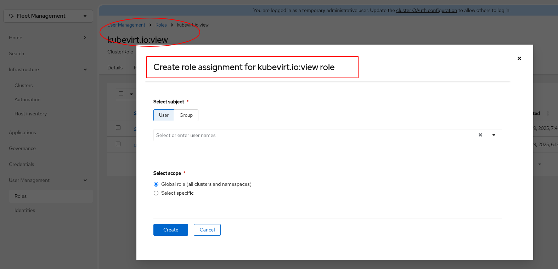Viewport: 558px width, 269px height.
Task: Open the user names dropdown arrow
Action: pyautogui.click(x=494, y=135)
